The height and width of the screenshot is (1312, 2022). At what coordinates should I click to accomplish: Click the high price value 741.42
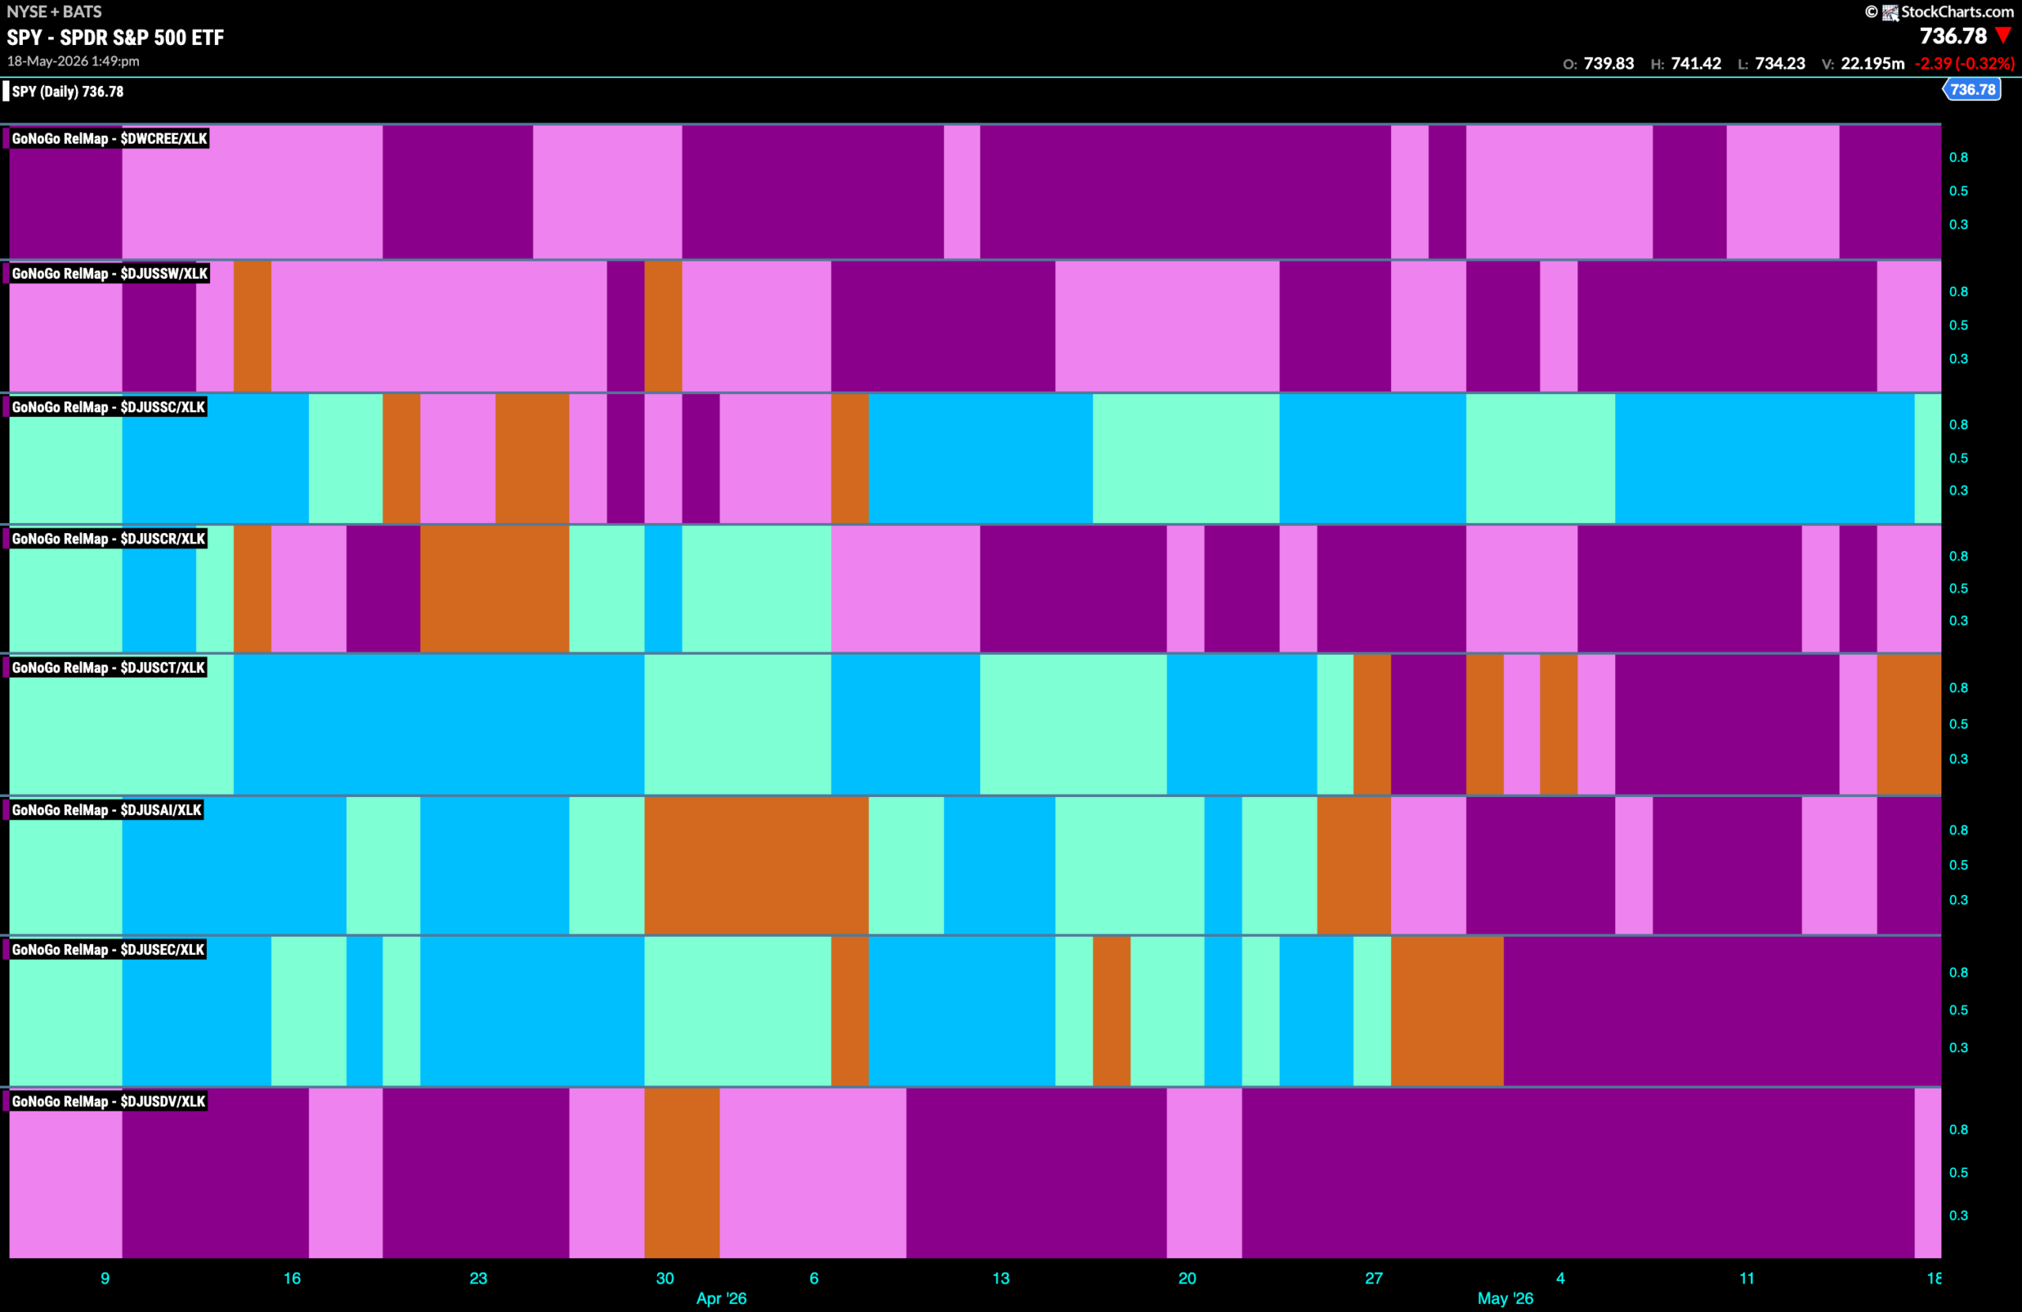coord(1696,64)
